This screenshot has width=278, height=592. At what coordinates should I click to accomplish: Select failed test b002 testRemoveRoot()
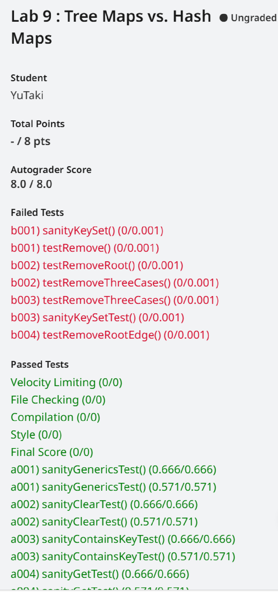click(97, 265)
